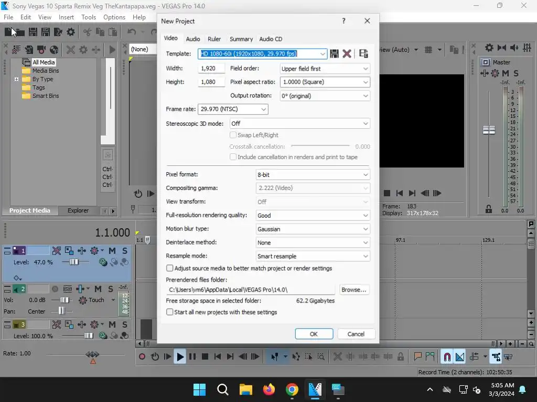
Task: Click the Loop Playback icon in transport bar
Action: click(155, 357)
